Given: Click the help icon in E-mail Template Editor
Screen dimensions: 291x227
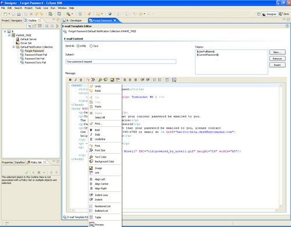Looking at the screenshot, I should pos(287,26).
